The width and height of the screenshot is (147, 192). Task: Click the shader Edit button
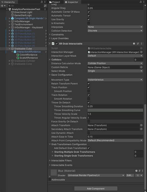coord(130,175)
